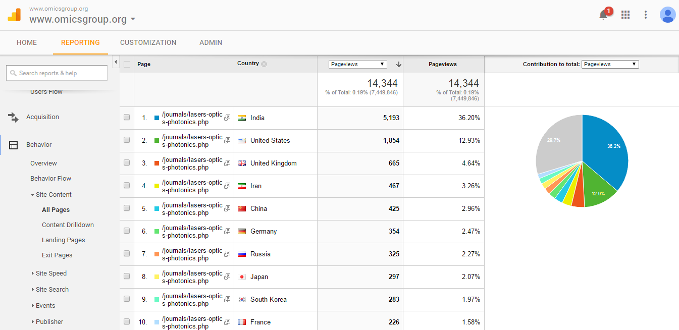Open United Kingdom row page link icon

pos(227,163)
